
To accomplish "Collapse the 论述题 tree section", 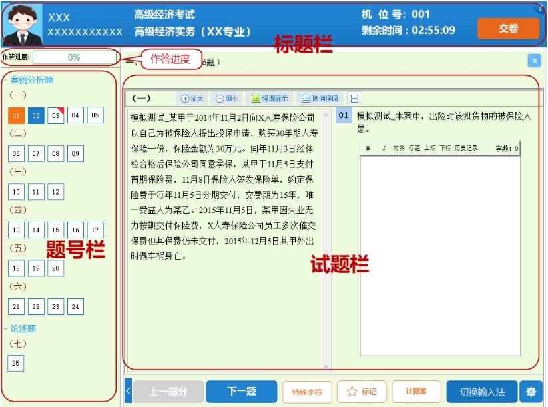I will point(6,328).
